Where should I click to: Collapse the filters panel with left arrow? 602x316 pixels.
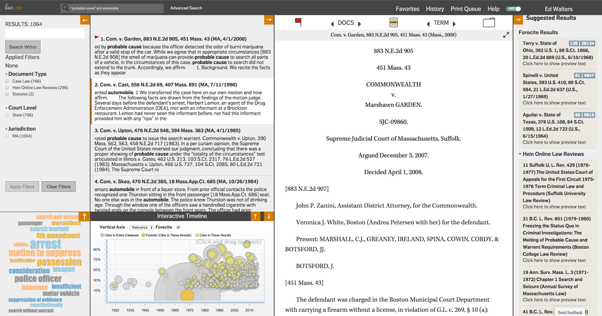point(85,20)
